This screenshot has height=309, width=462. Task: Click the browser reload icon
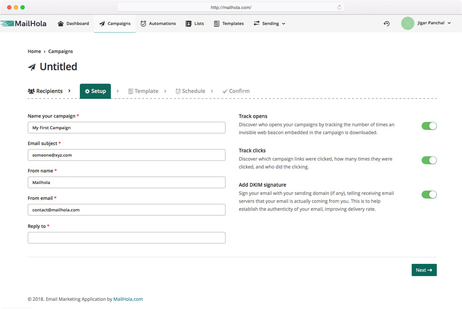click(x=339, y=7)
